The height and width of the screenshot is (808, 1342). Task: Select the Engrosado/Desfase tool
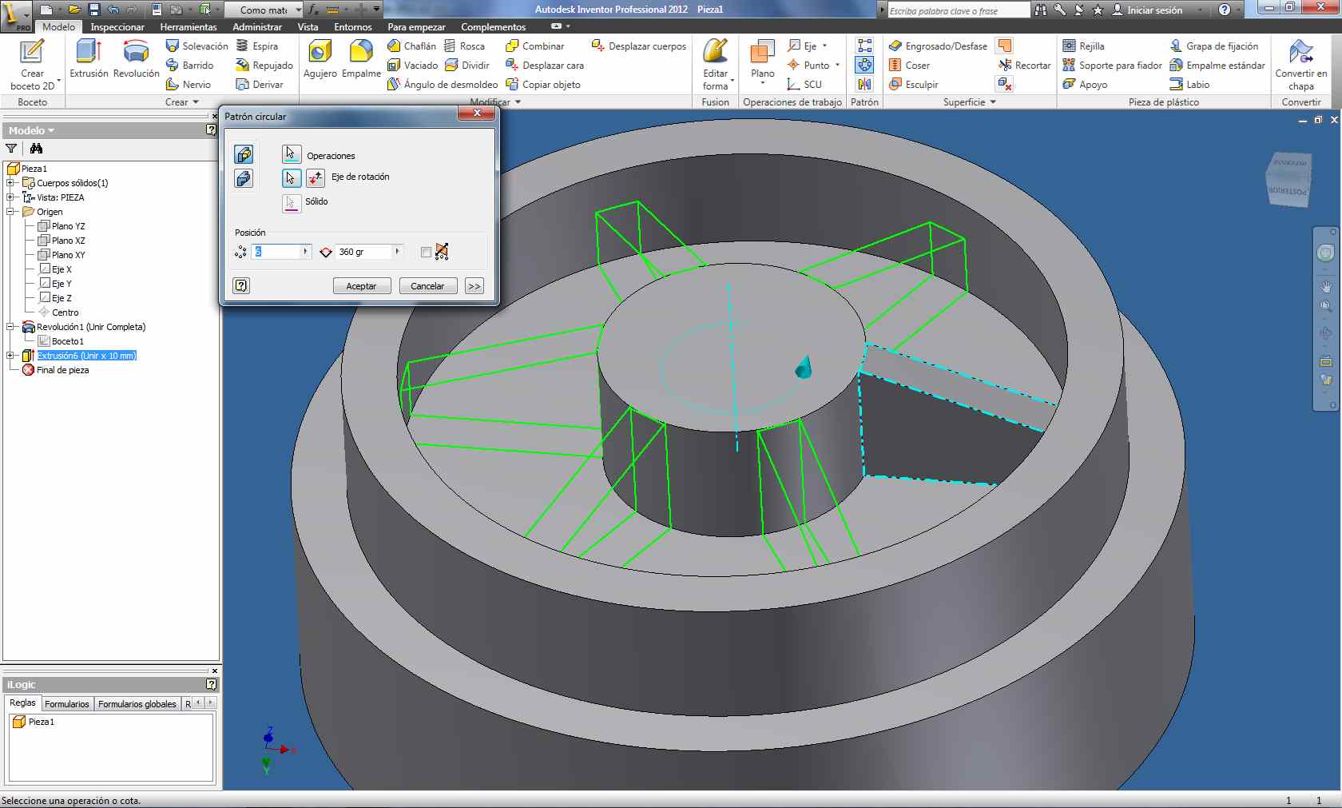pyautogui.click(x=938, y=46)
